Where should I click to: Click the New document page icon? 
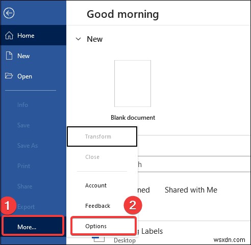pos(9,56)
